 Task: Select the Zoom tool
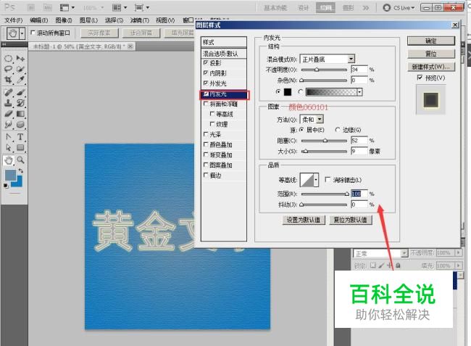pyautogui.click(x=20, y=160)
